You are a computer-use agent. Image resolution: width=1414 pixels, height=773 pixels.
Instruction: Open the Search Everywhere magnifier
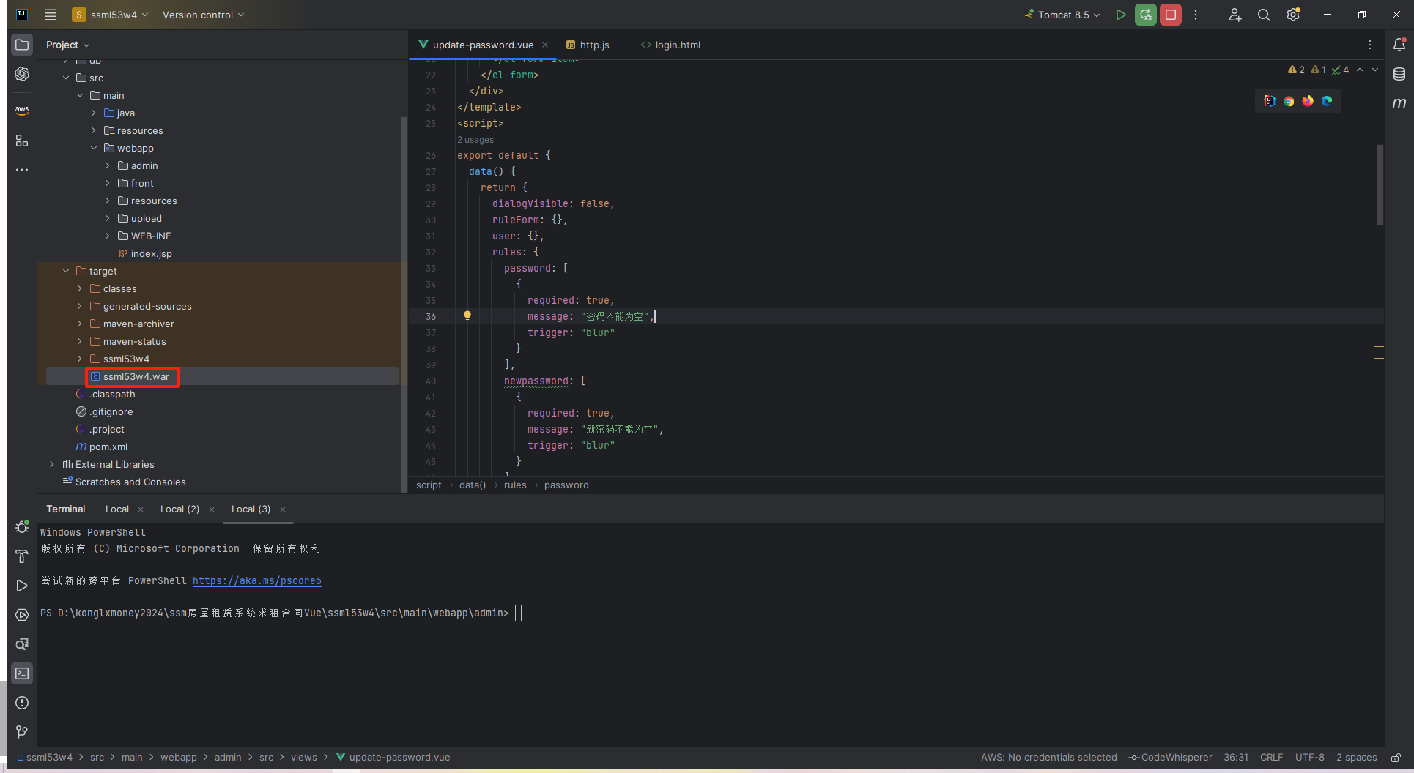pos(1264,15)
